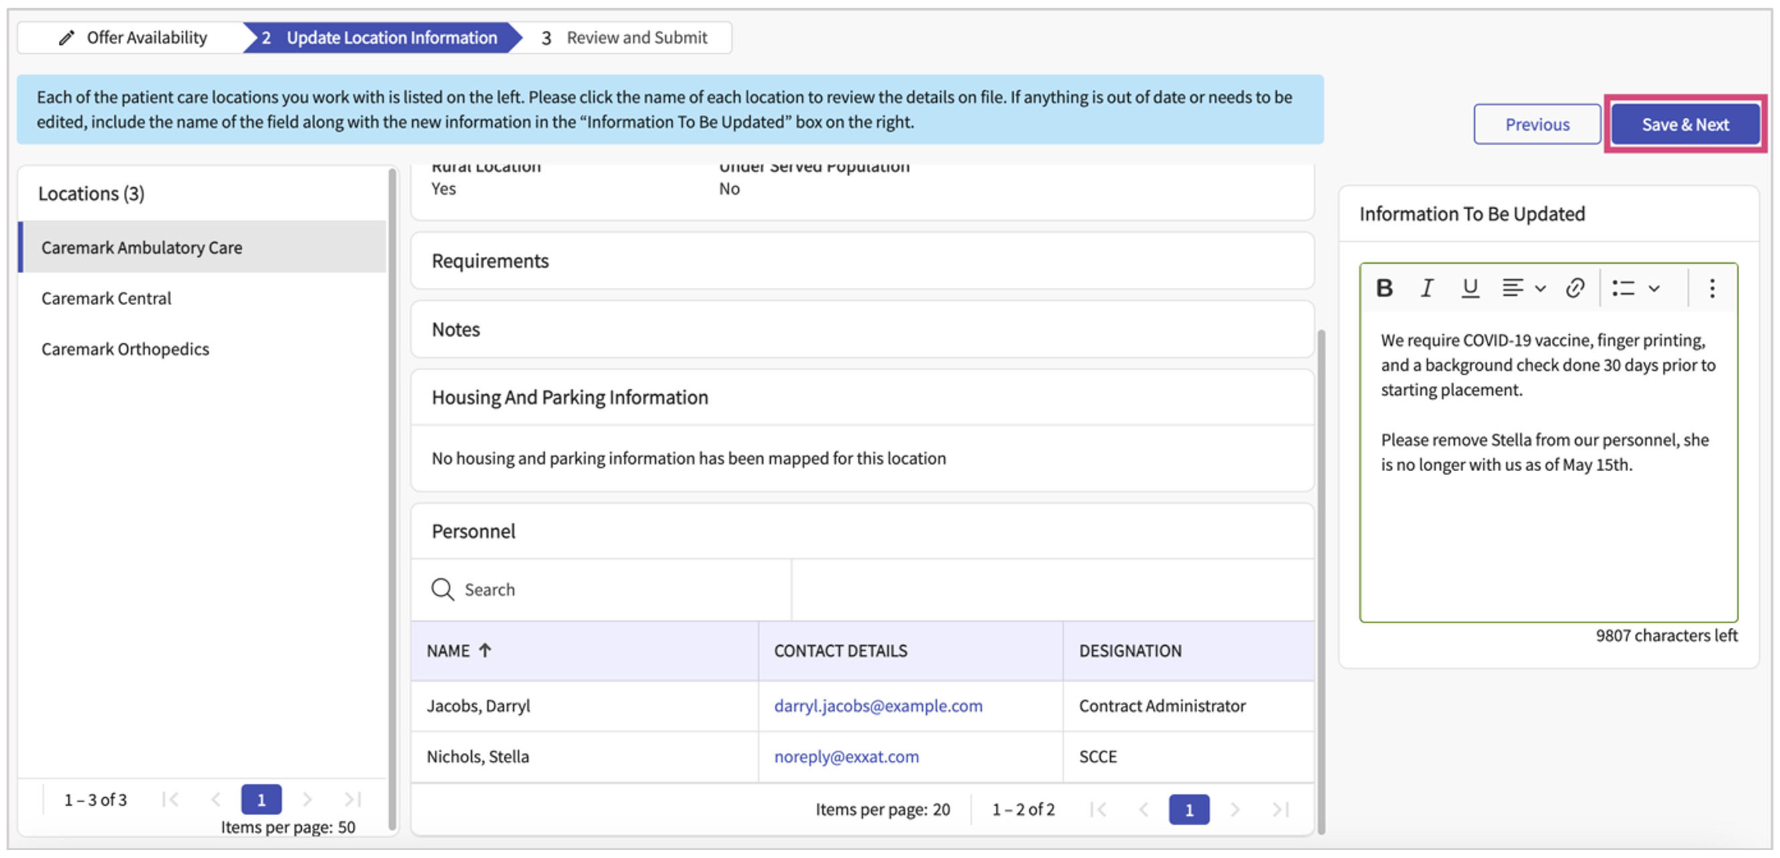Sort personnel by the NAME column arrow
The height and width of the screenshot is (858, 1780).
[x=485, y=650]
